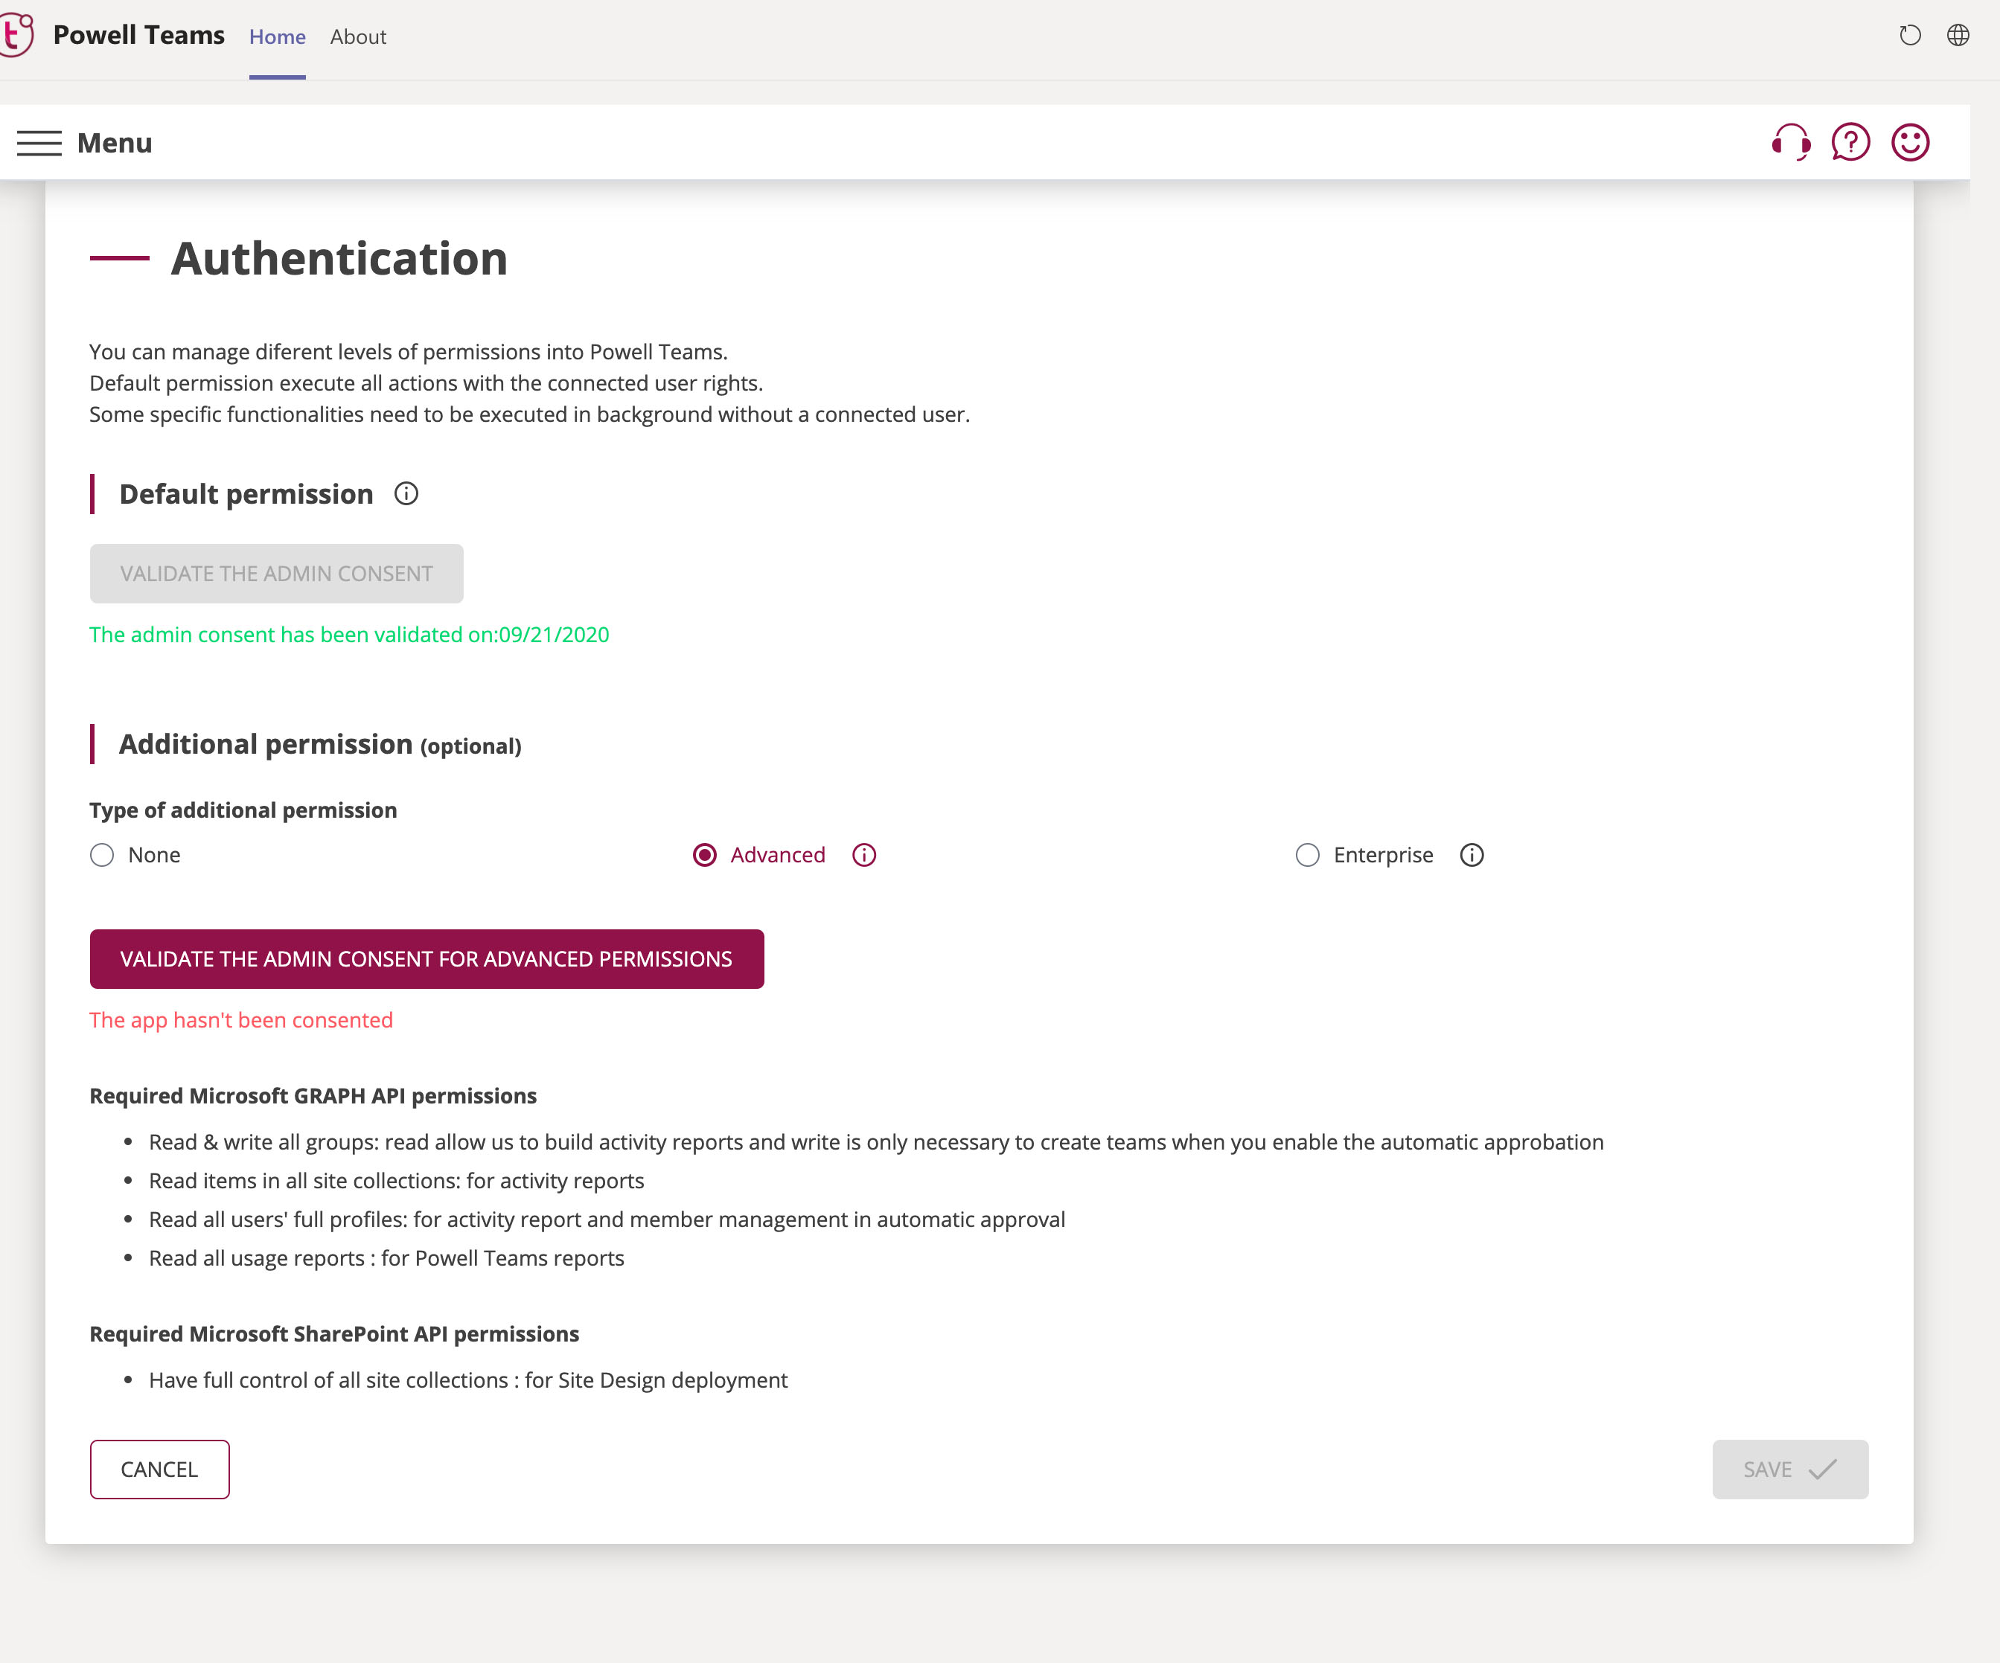The width and height of the screenshot is (2000, 1663).
Task: Switch to the About tab
Action: [x=358, y=37]
